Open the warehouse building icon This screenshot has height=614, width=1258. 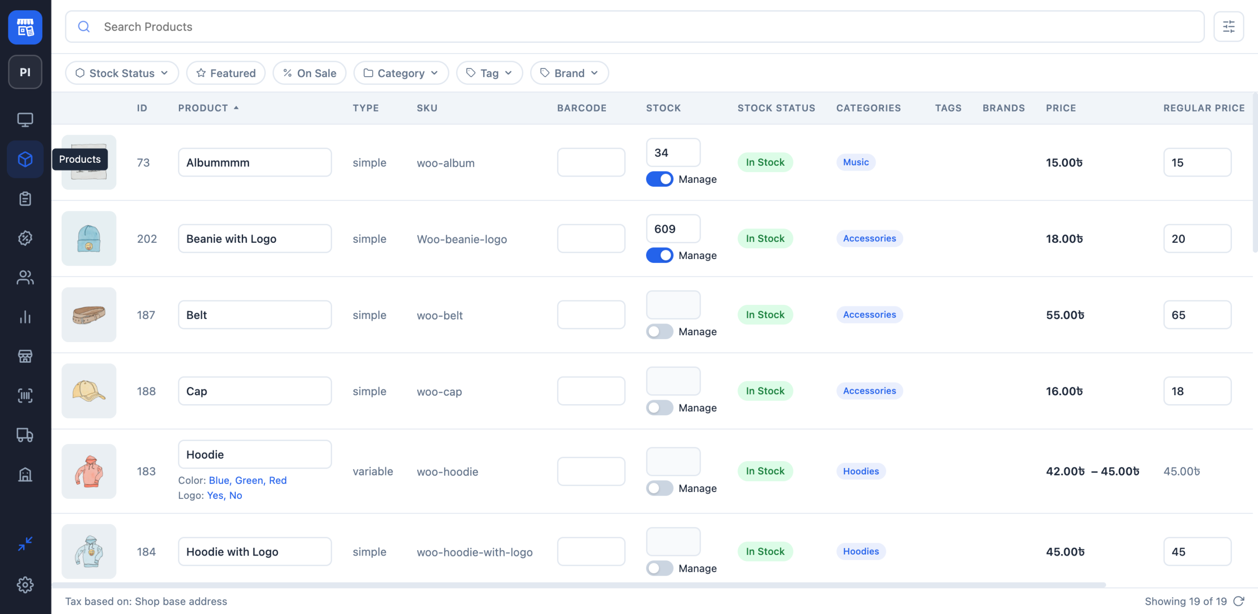click(x=25, y=474)
